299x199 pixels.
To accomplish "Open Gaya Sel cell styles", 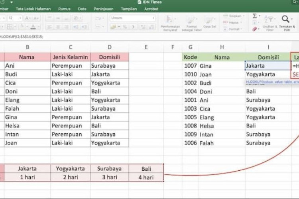I will click(210, 22).
